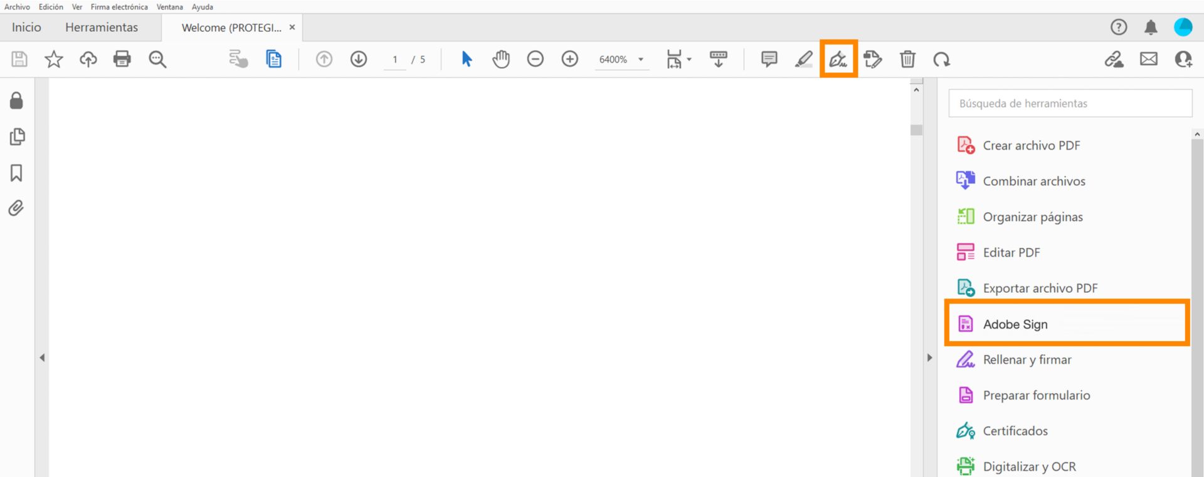Click the blue document pages icon
The width and height of the screenshot is (1204, 477).
point(273,59)
